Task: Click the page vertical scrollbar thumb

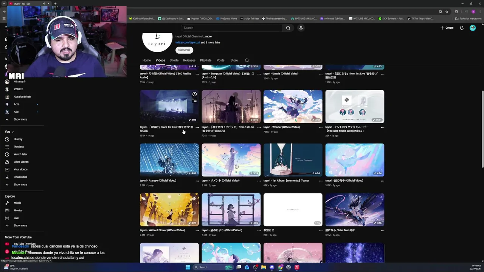Action: (x=482, y=128)
